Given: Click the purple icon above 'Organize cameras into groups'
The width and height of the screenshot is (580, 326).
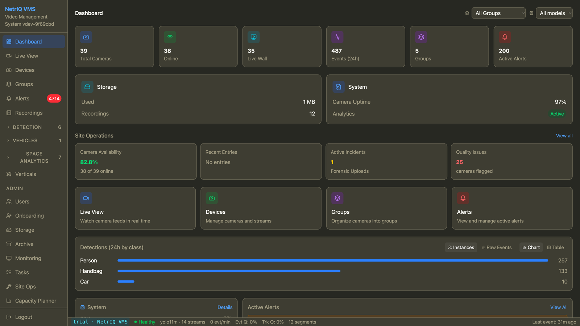Looking at the screenshot, I should [x=337, y=198].
